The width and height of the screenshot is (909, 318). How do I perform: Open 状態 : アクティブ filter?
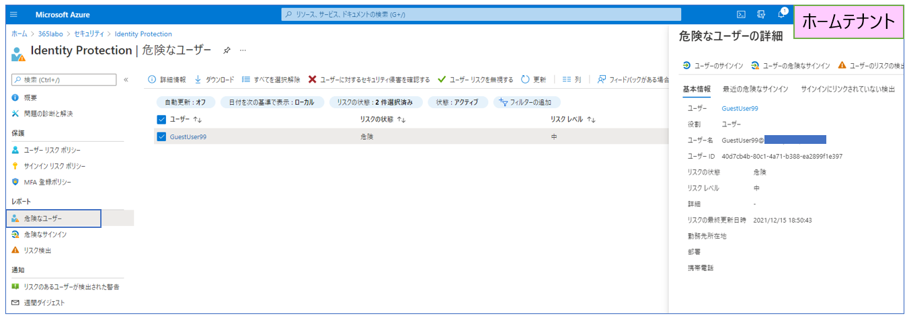coord(457,102)
